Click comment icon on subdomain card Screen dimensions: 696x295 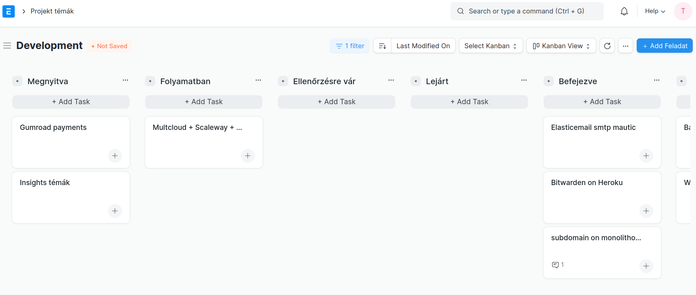[555, 265]
